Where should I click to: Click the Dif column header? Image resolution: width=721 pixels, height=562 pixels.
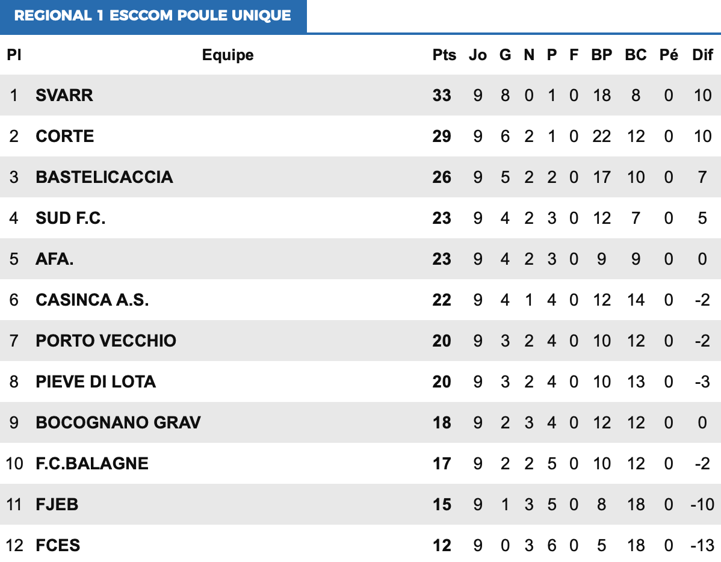click(702, 55)
